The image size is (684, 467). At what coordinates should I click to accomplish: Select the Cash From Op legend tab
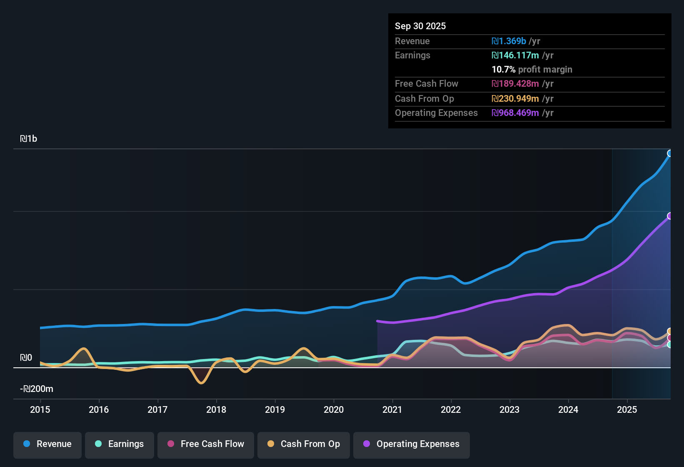pyautogui.click(x=303, y=444)
